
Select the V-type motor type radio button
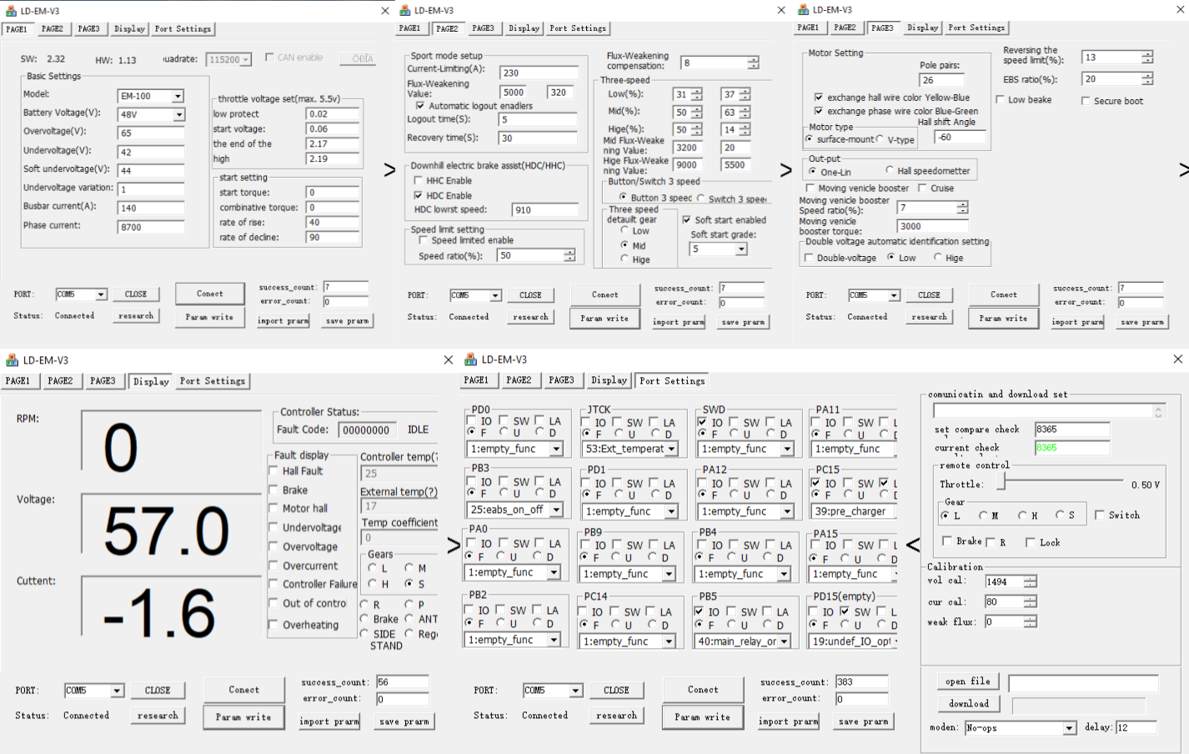(880, 139)
